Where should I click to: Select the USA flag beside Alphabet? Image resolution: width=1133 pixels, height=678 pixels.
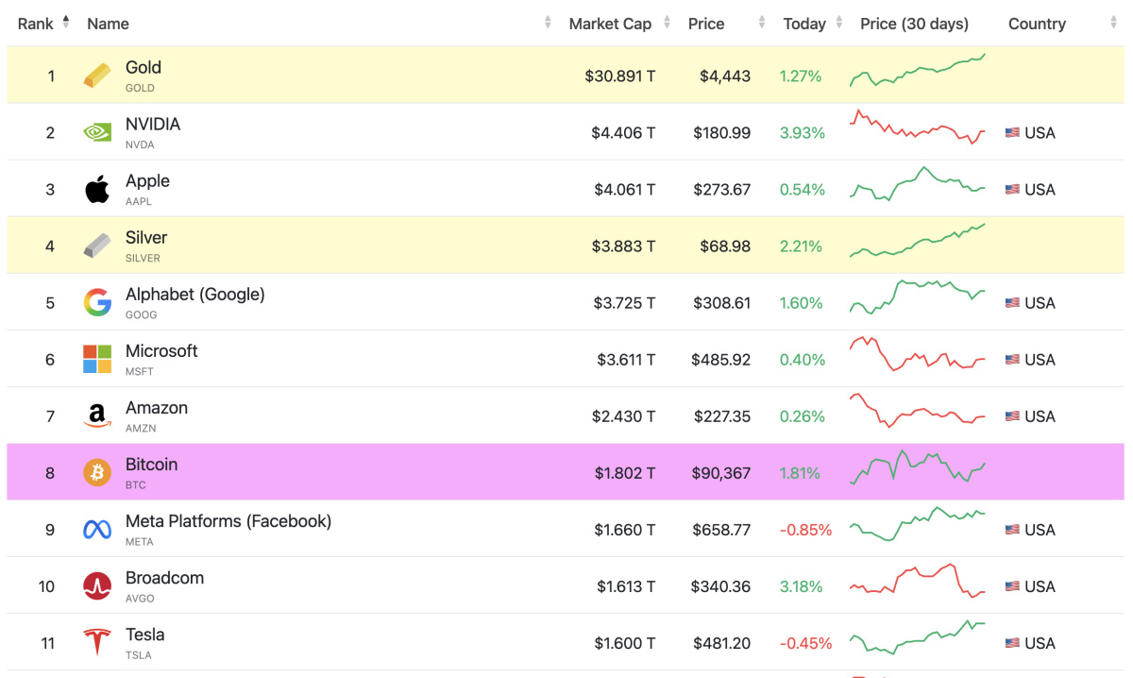point(1012,303)
